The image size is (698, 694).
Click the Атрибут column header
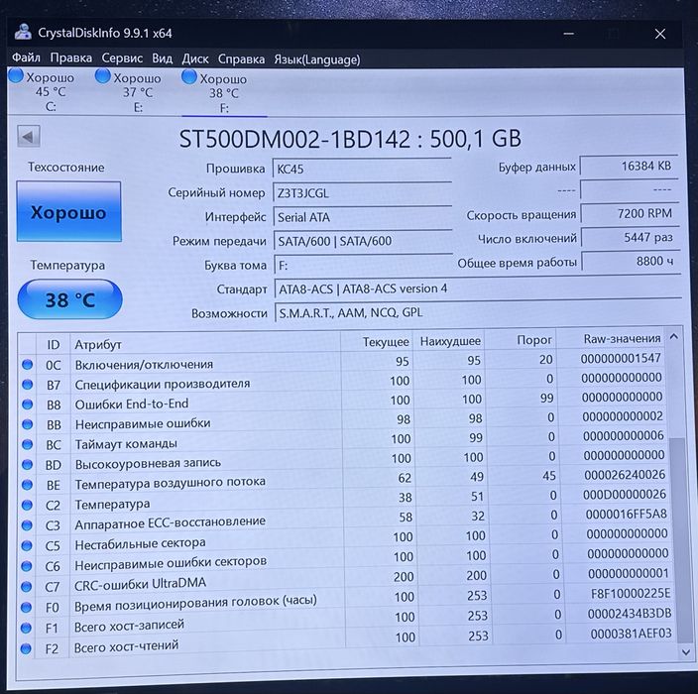pos(205,343)
